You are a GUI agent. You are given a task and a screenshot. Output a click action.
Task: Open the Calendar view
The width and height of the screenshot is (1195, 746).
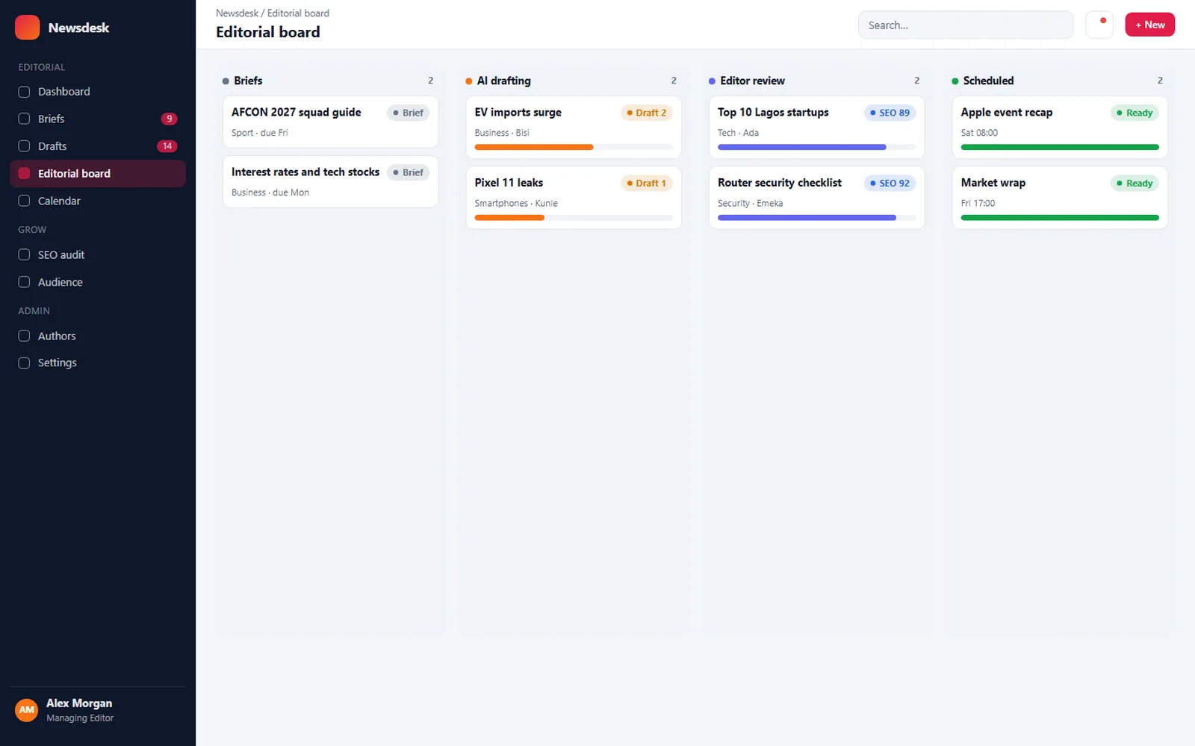pyautogui.click(x=98, y=201)
